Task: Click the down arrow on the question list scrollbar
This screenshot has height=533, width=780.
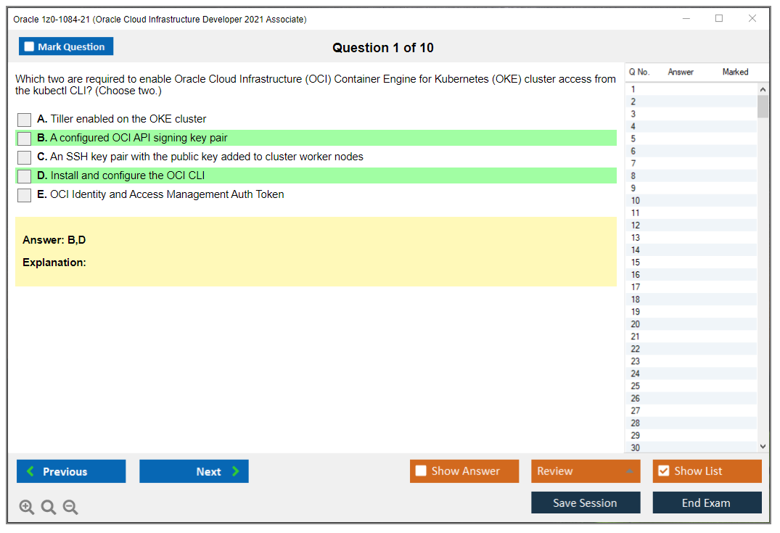Action: pyautogui.click(x=763, y=446)
